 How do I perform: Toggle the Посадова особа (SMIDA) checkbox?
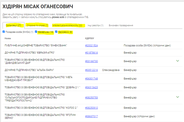tap(3, 32)
